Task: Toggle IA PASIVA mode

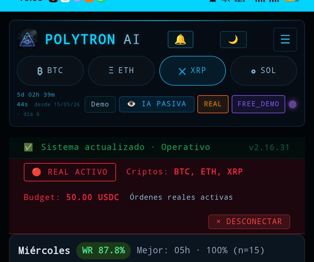Action: 157,104
